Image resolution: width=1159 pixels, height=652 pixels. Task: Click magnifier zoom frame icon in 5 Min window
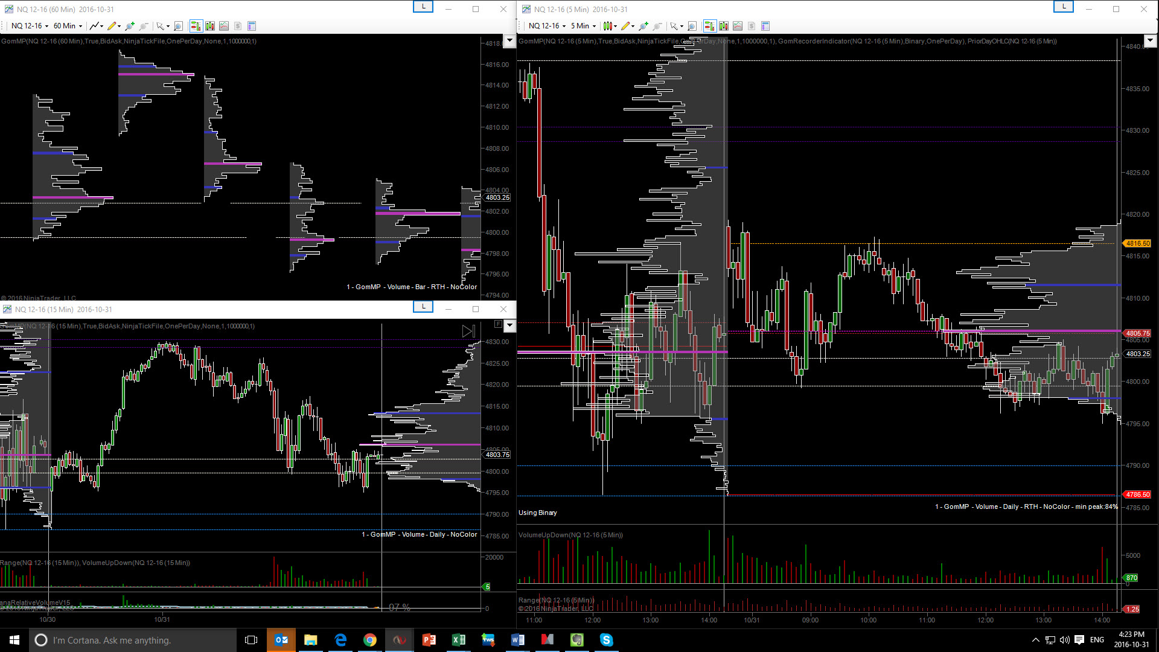tap(692, 26)
